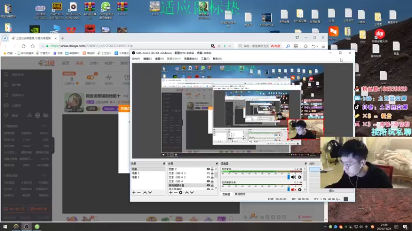Screen dimensions: 412x231
Task: Adjust the 台式音响 volume slider handle
Action: click(288, 177)
